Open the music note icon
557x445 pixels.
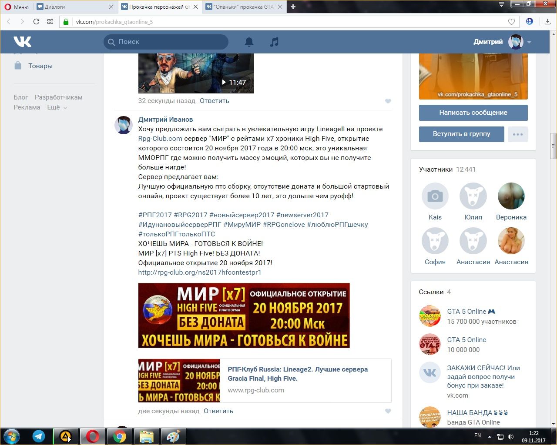click(274, 42)
